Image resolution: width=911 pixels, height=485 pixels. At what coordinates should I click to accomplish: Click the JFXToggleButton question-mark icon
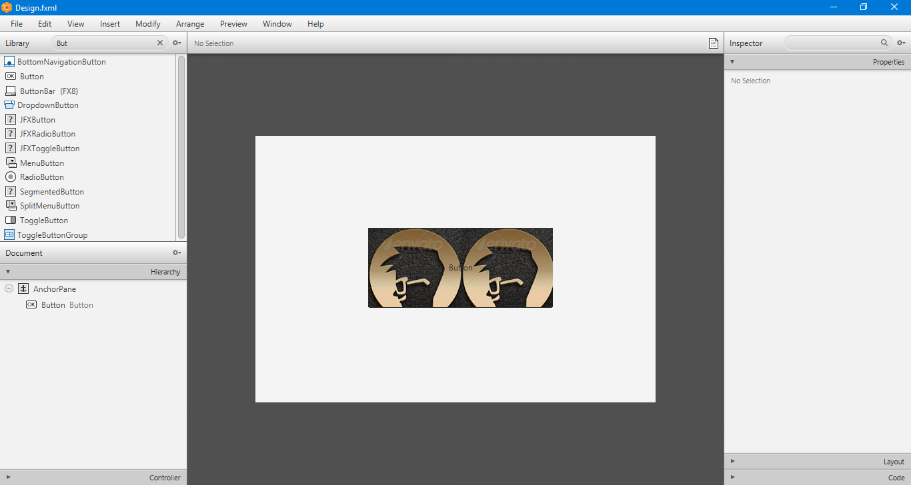[10, 149]
